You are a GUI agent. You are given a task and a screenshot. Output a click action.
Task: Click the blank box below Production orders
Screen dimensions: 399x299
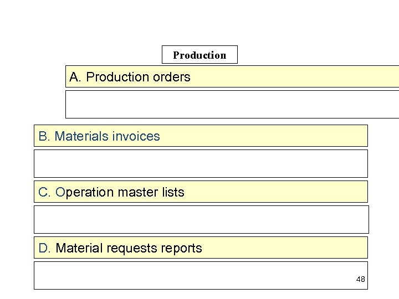pos(233,105)
